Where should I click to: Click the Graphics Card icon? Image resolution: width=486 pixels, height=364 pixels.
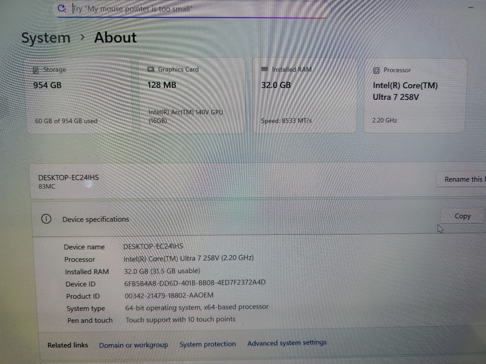click(151, 69)
